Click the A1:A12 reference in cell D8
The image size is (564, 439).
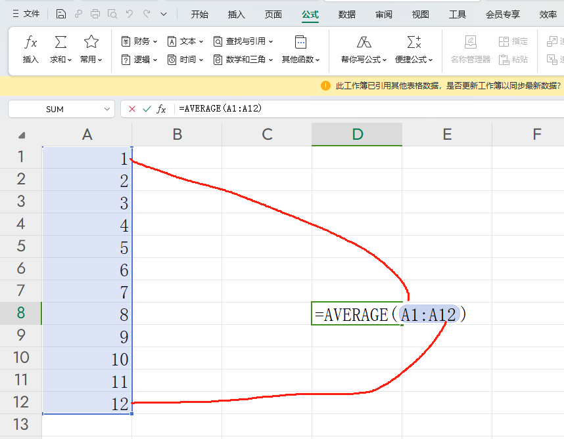[x=429, y=314]
